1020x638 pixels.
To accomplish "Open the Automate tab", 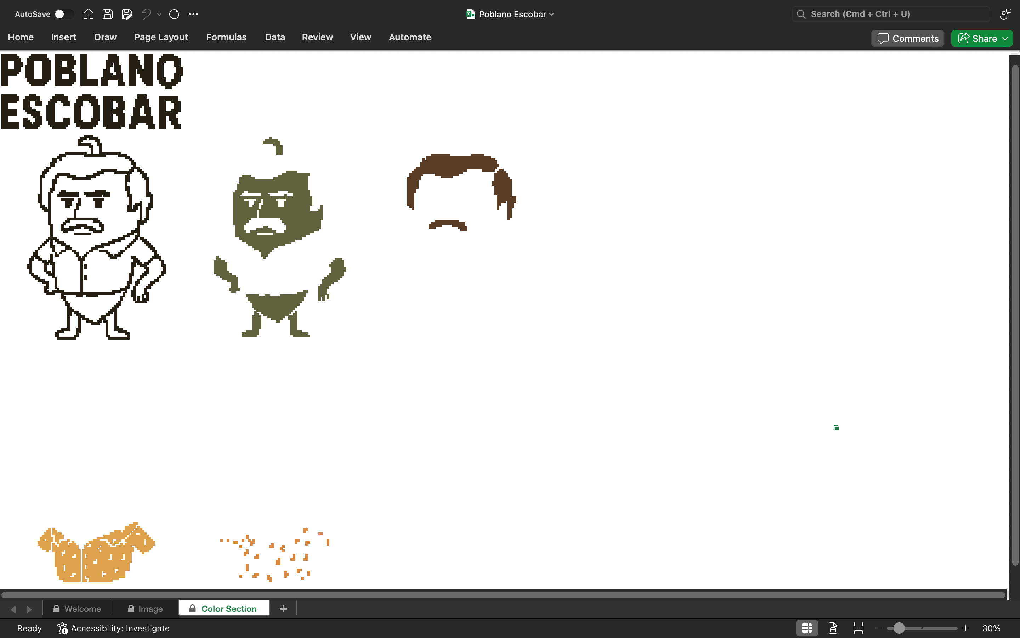I will click(x=410, y=37).
